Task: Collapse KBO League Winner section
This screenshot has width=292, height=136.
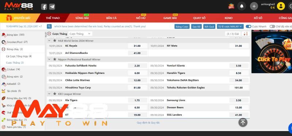Action: 49,94
